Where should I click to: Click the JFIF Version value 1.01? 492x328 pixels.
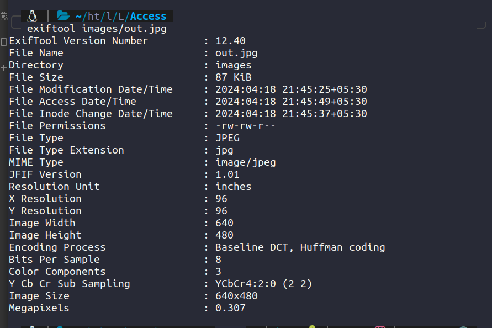point(227,174)
